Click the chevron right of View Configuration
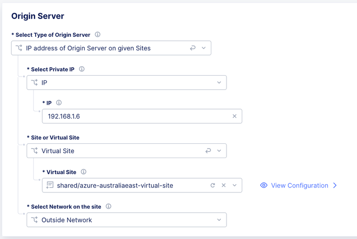 (x=335, y=185)
